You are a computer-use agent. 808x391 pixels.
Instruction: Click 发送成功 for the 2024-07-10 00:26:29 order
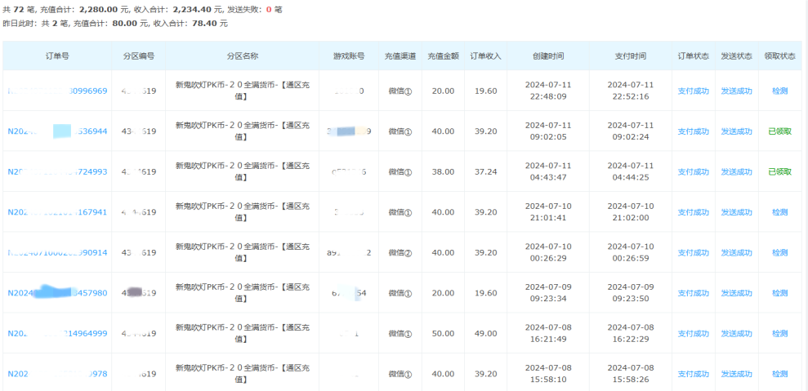tap(736, 253)
